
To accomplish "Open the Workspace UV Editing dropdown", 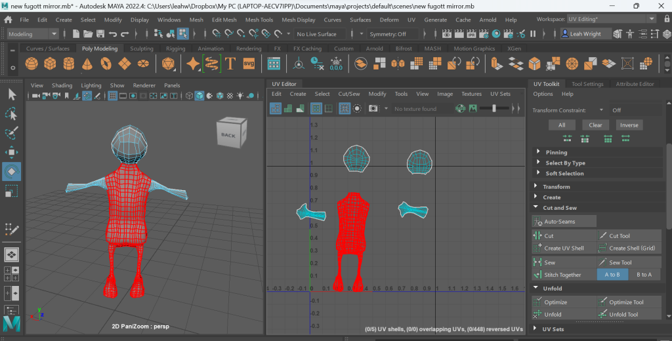I will click(x=612, y=19).
